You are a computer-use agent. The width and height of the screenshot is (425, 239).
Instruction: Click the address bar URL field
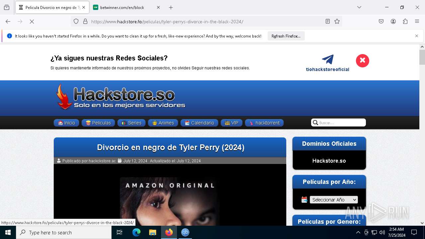click(x=206, y=22)
